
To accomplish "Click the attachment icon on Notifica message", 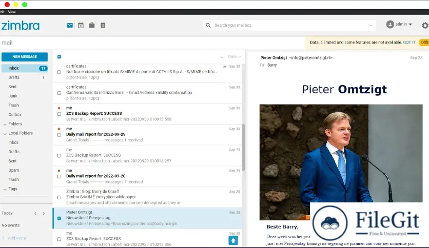I will coord(224,67).
